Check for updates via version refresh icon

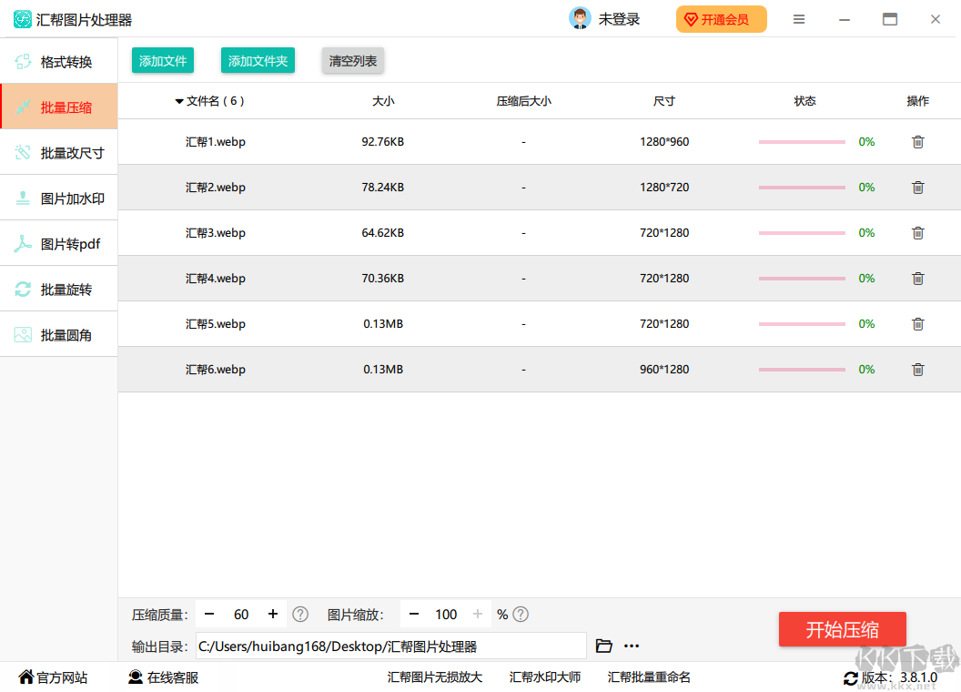[850, 678]
